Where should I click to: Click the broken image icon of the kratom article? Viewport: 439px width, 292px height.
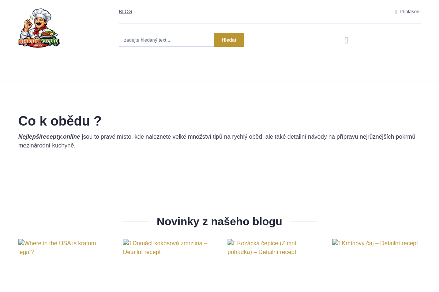[21, 242]
